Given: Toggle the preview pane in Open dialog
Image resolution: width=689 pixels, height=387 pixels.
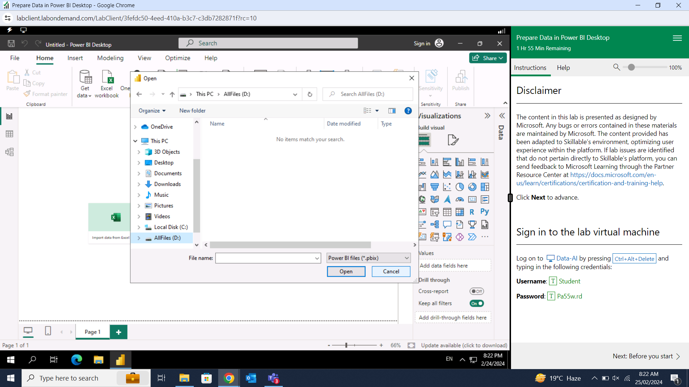Looking at the screenshot, I should pyautogui.click(x=392, y=111).
